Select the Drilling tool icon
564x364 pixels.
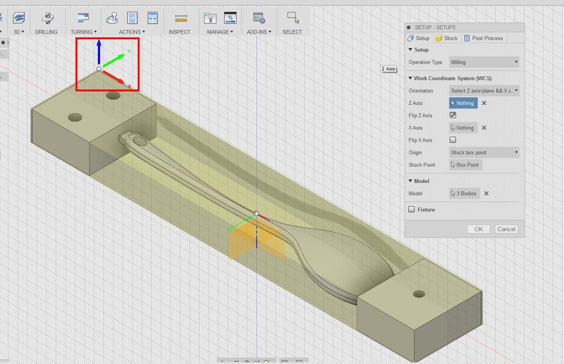(46, 18)
